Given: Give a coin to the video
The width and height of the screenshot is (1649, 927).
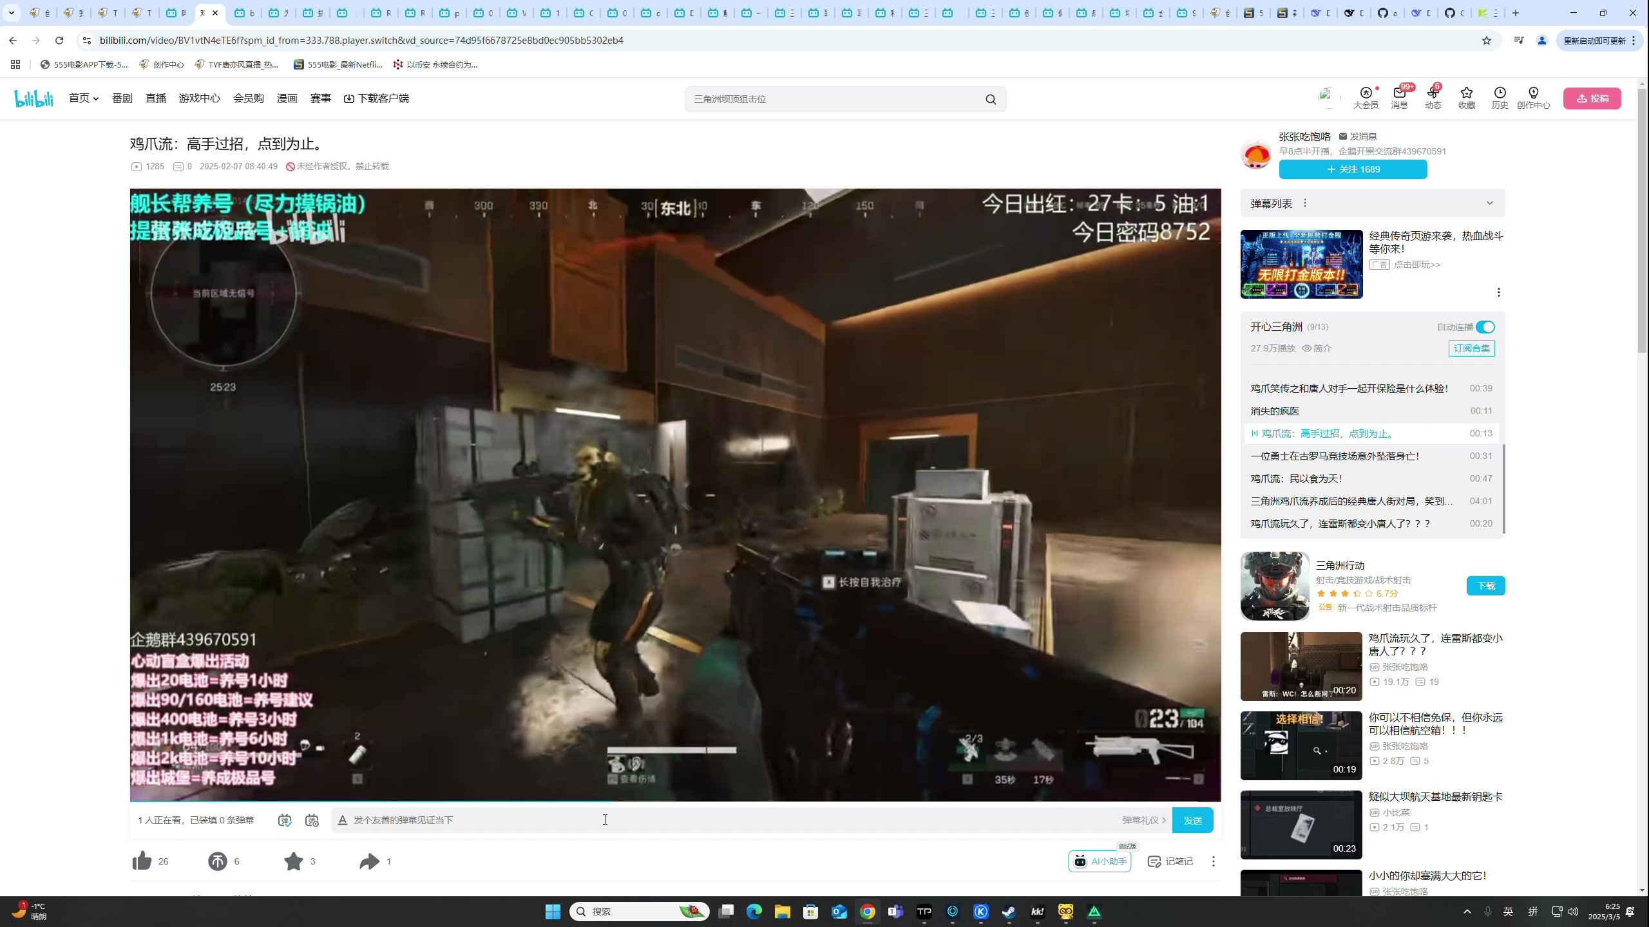Looking at the screenshot, I should click(218, 861).
